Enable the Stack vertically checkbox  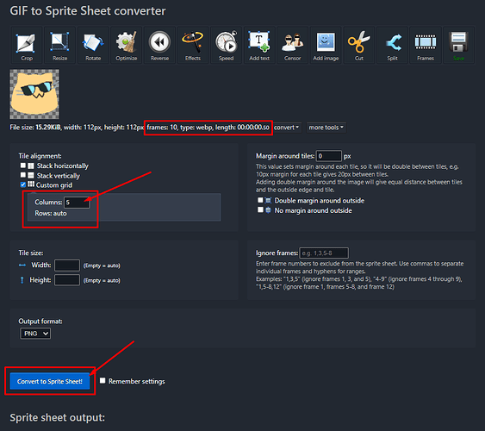pos(23,175)
